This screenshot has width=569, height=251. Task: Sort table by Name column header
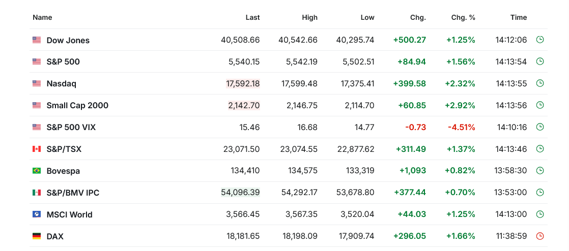42,17
